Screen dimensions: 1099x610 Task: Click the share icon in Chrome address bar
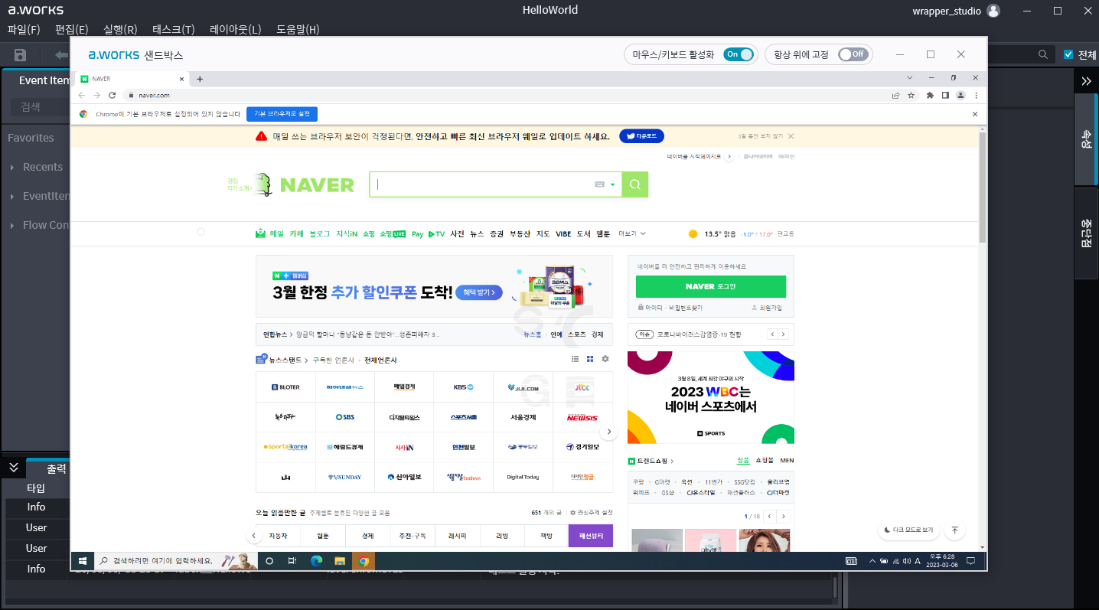tap(895, 95)
